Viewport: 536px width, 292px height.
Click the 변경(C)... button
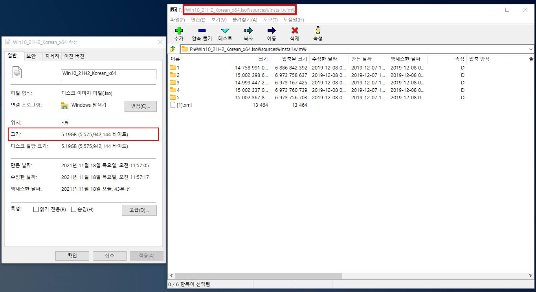tap(140, 106)
